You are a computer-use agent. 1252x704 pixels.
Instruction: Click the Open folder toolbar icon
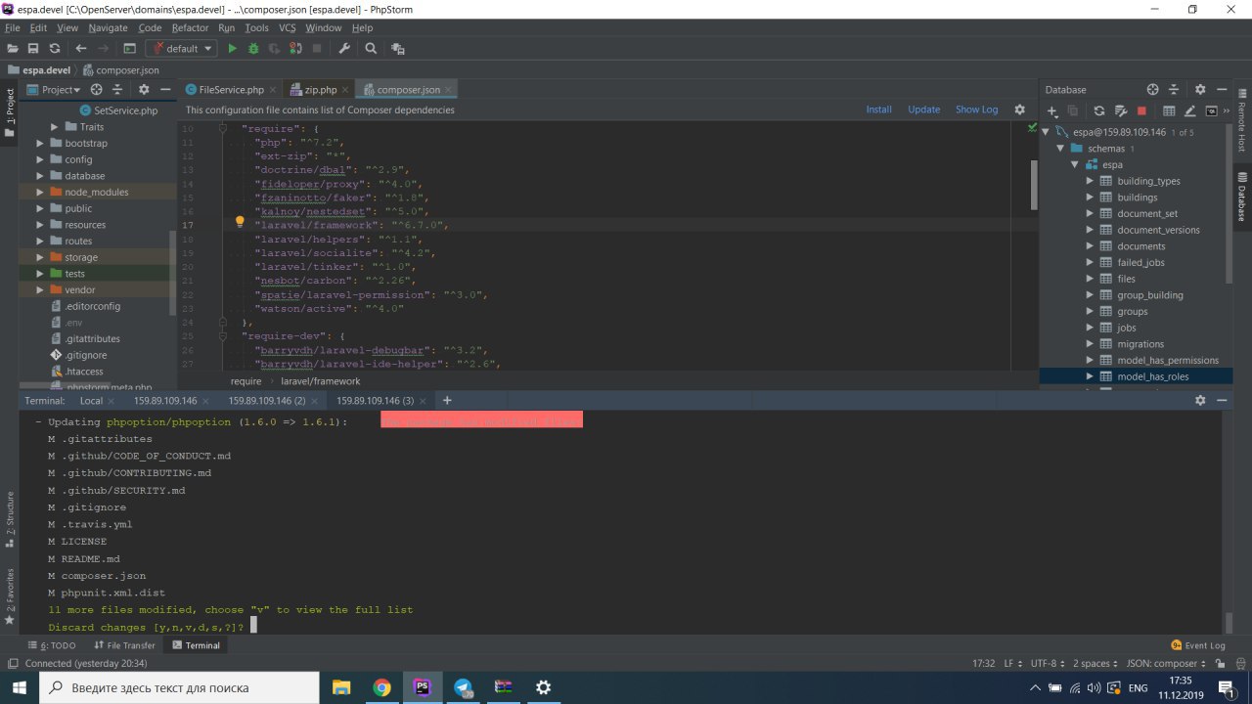tap(13, 48)
